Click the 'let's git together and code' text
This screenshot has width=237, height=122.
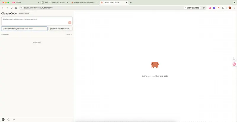point(155,76)
